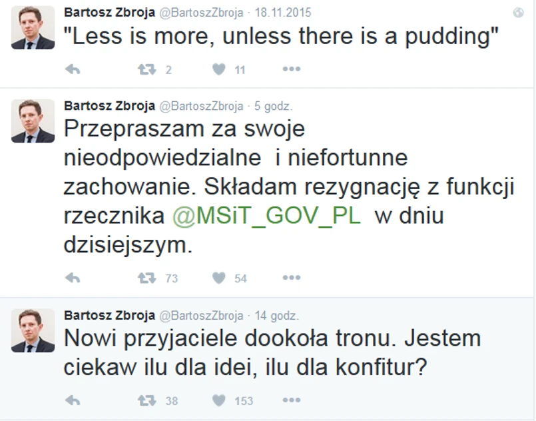Click the globe icon on the first tweet
The height and width of the screenshot is (421, 536).
(519, 13)
